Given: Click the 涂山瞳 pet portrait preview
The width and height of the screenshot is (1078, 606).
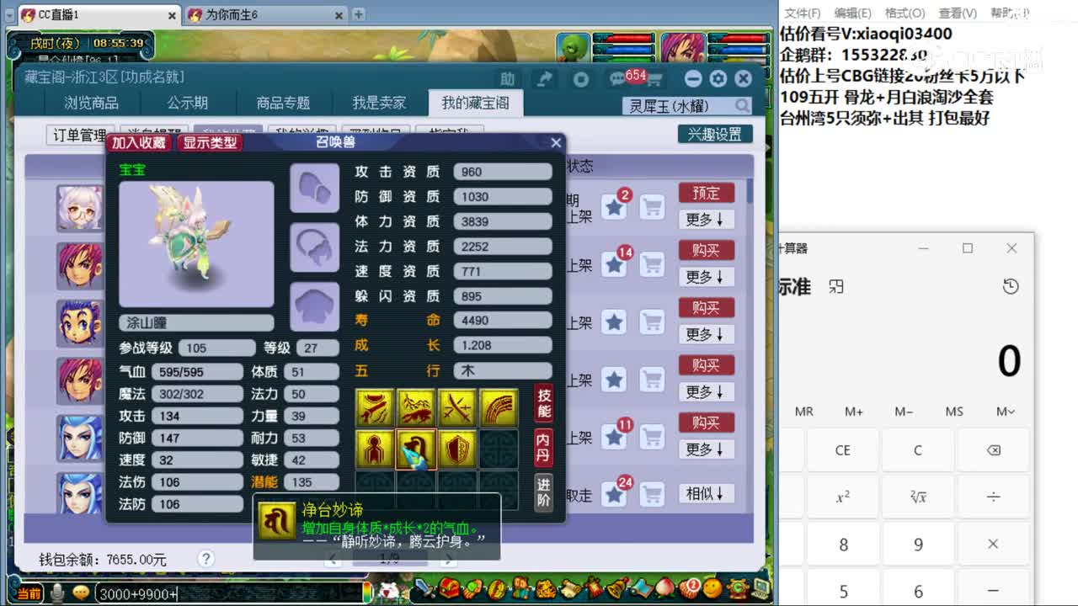Looking at the screenshot, I should point(196,243).
